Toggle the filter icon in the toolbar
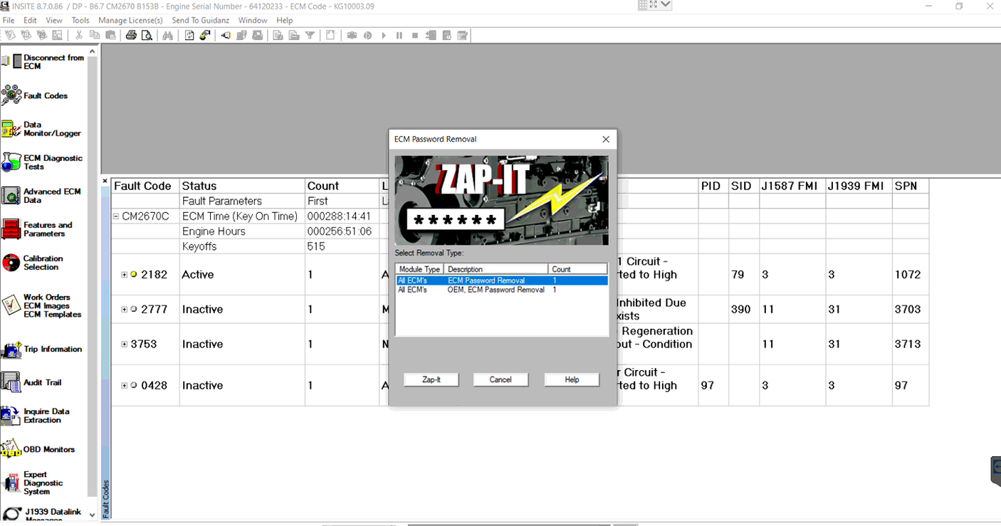 coord(311,35)
